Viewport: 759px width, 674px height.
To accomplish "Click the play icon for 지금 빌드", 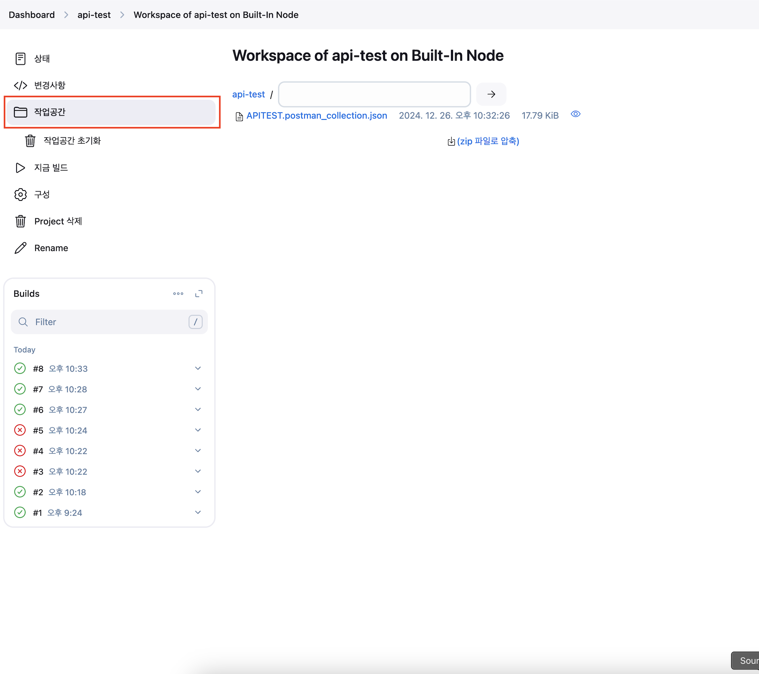I will (20, 168).
